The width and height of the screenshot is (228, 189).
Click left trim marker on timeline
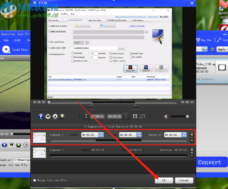point(91,107)
